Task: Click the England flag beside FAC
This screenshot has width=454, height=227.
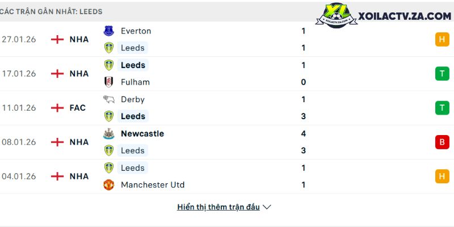Action: tap(57, 108)
